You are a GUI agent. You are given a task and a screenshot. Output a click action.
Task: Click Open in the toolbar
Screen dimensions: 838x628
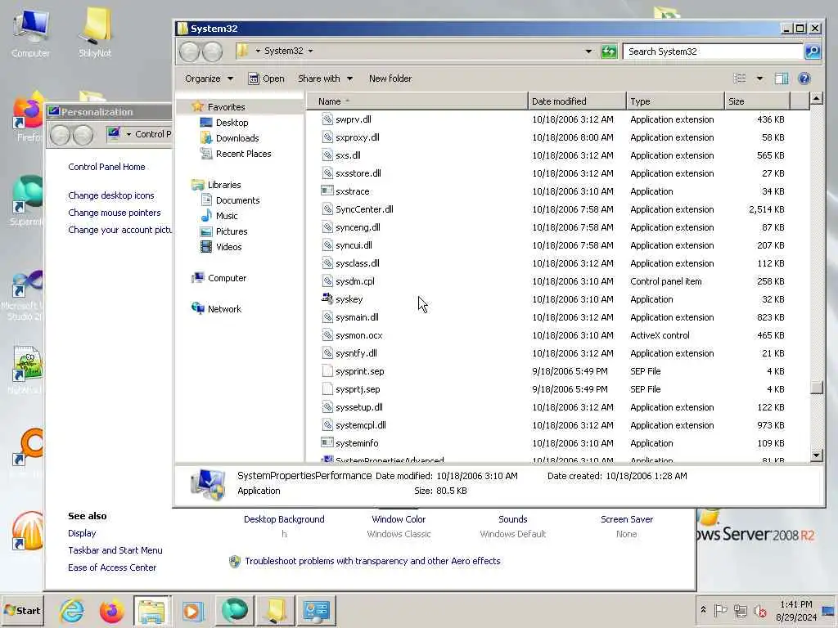click(x=266, y=78)
